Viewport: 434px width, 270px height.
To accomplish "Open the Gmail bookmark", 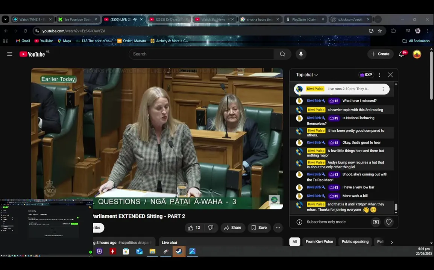I will (23, 41).
